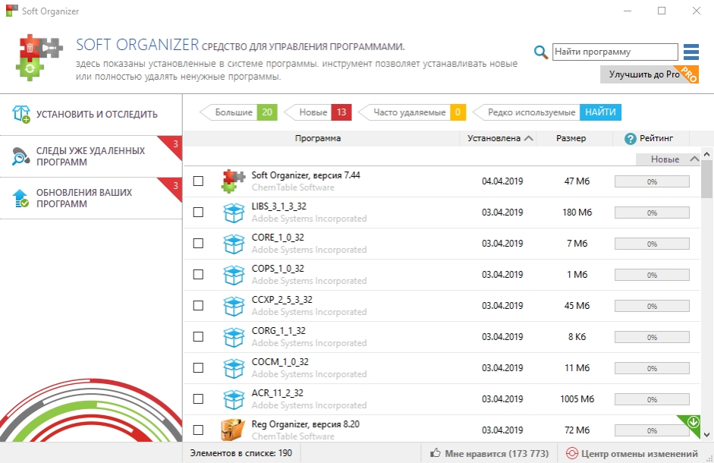This screenshot has width=714, height=463.
Task: Click the program list scrollbar down arrow
Action: [x=706, y=435]
